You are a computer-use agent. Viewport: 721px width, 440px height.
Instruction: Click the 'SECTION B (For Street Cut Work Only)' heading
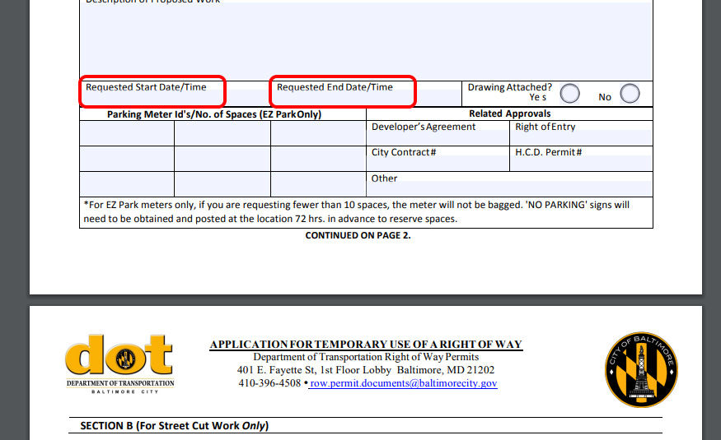(174, 426)
